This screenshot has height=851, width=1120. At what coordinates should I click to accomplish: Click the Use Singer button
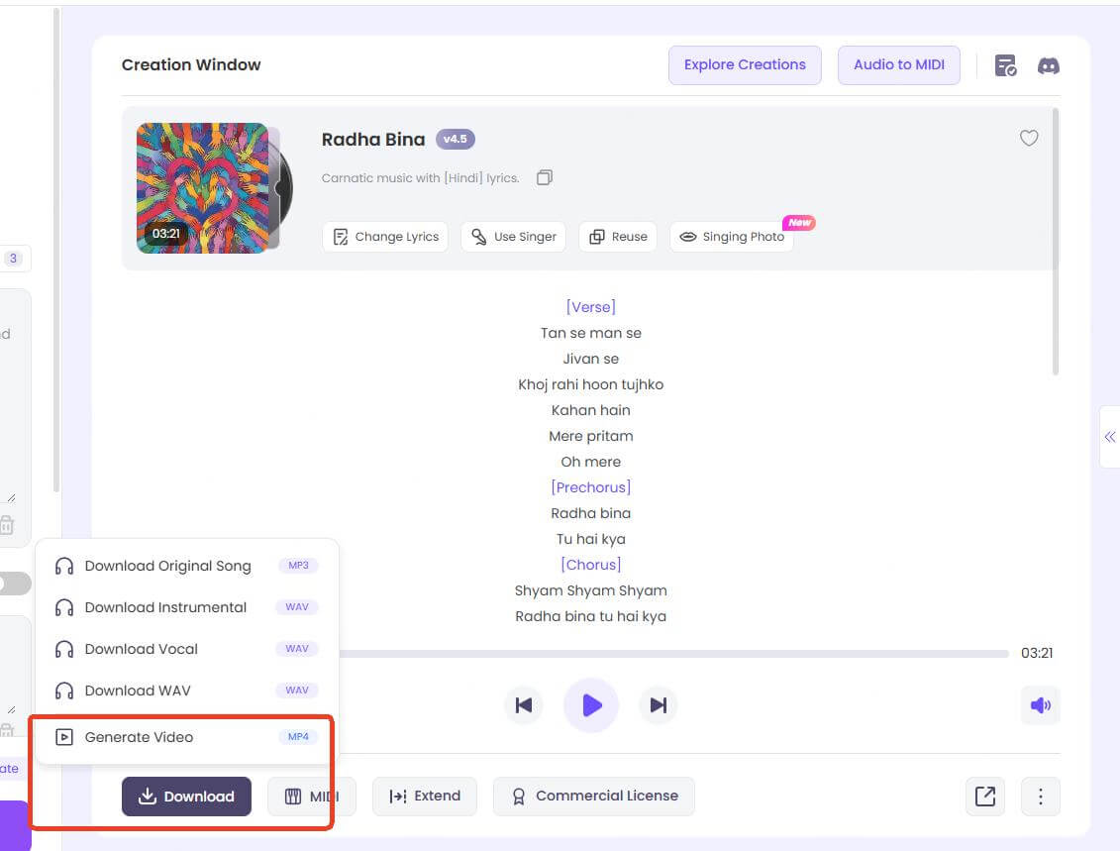[x=514, y=237]
